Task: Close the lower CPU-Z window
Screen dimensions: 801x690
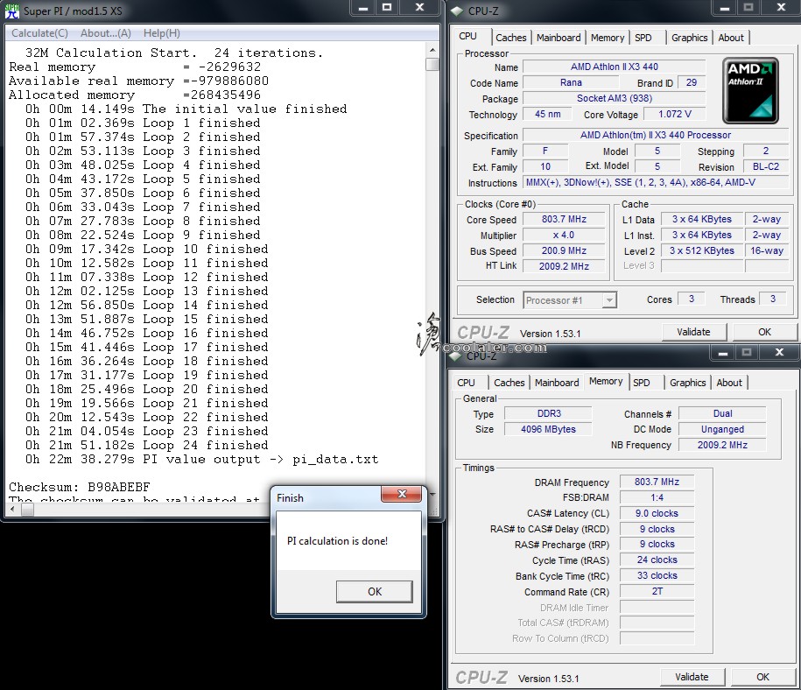Action: [x=779, y=353]
